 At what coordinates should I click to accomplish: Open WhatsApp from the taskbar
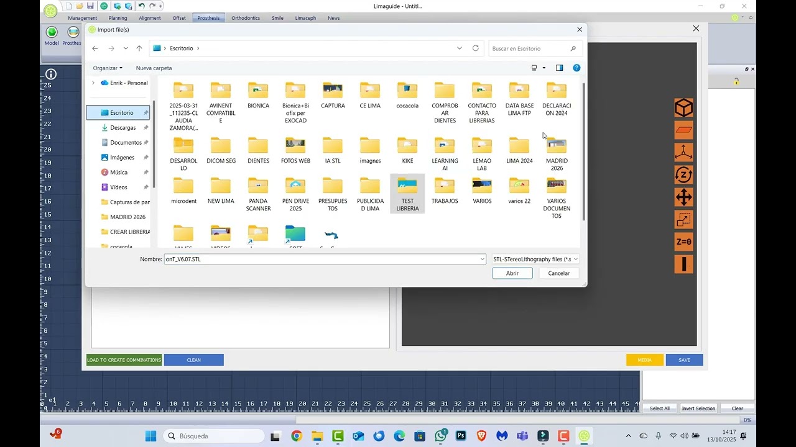(x=441, y=436)
